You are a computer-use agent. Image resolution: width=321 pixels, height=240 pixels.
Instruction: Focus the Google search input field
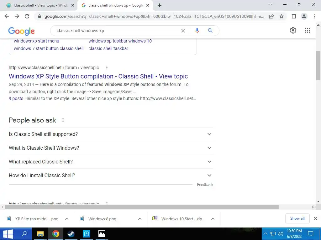pos(117,31)
